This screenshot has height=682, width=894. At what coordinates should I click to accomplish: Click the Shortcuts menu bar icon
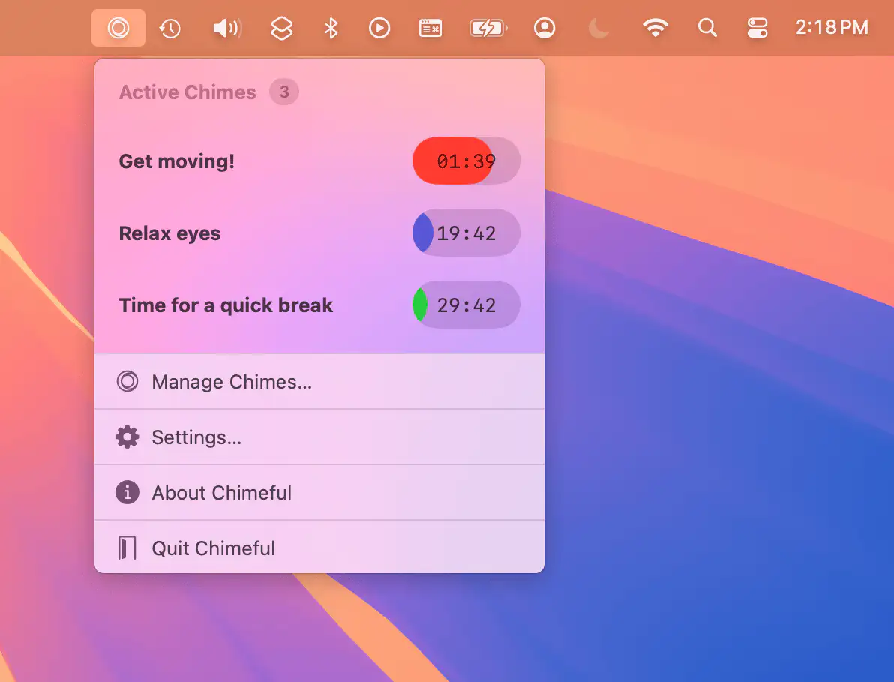tap(282, 28)
